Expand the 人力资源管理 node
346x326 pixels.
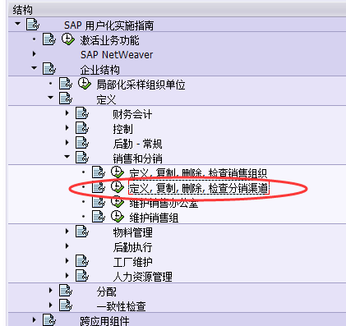(x=67, y=276)
